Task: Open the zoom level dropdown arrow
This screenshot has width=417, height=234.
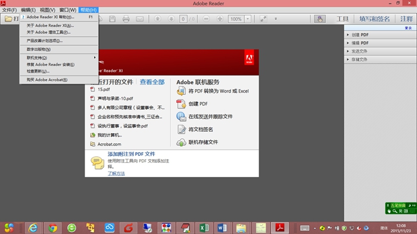Action: tap(248, 19)
